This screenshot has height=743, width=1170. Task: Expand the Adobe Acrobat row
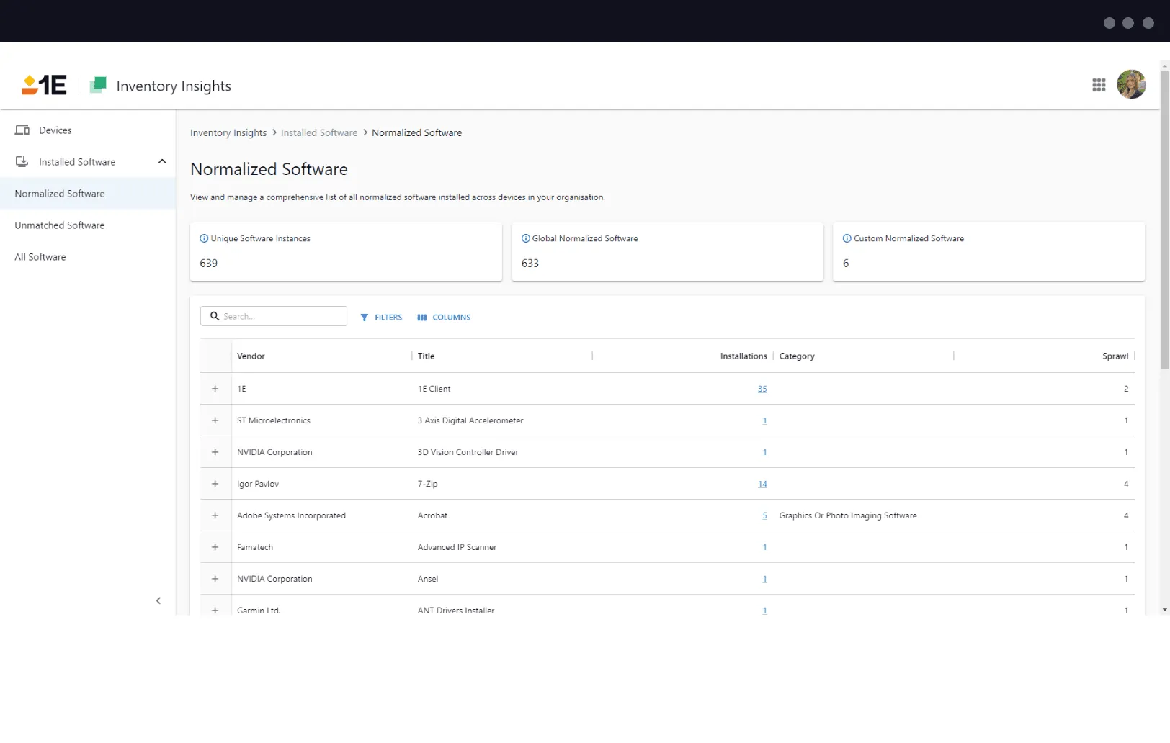(215, 515)
